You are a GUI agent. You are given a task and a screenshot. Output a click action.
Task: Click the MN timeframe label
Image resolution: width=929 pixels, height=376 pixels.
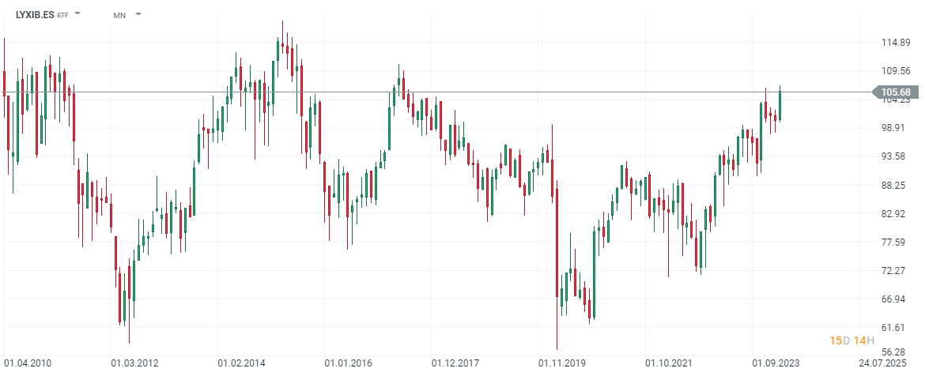(119, 15)
